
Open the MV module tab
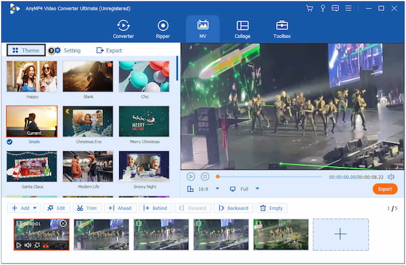coord(203,29)
